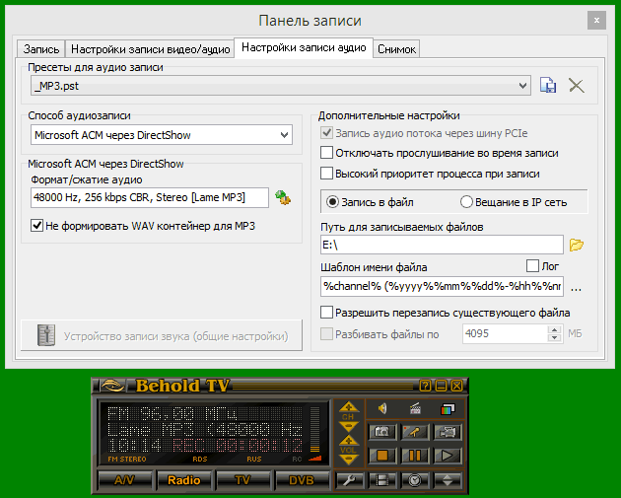Viewport: 621px width, 498px height.
Task: Click up-down arrows expand button
Action: click(448, 480)
